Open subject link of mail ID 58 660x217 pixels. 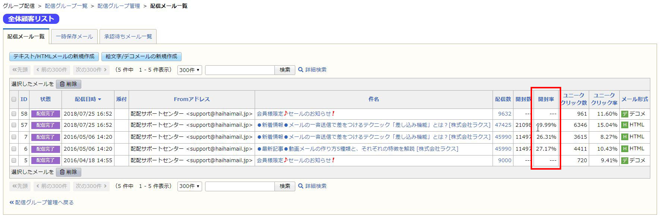click(x=296, y=114)
